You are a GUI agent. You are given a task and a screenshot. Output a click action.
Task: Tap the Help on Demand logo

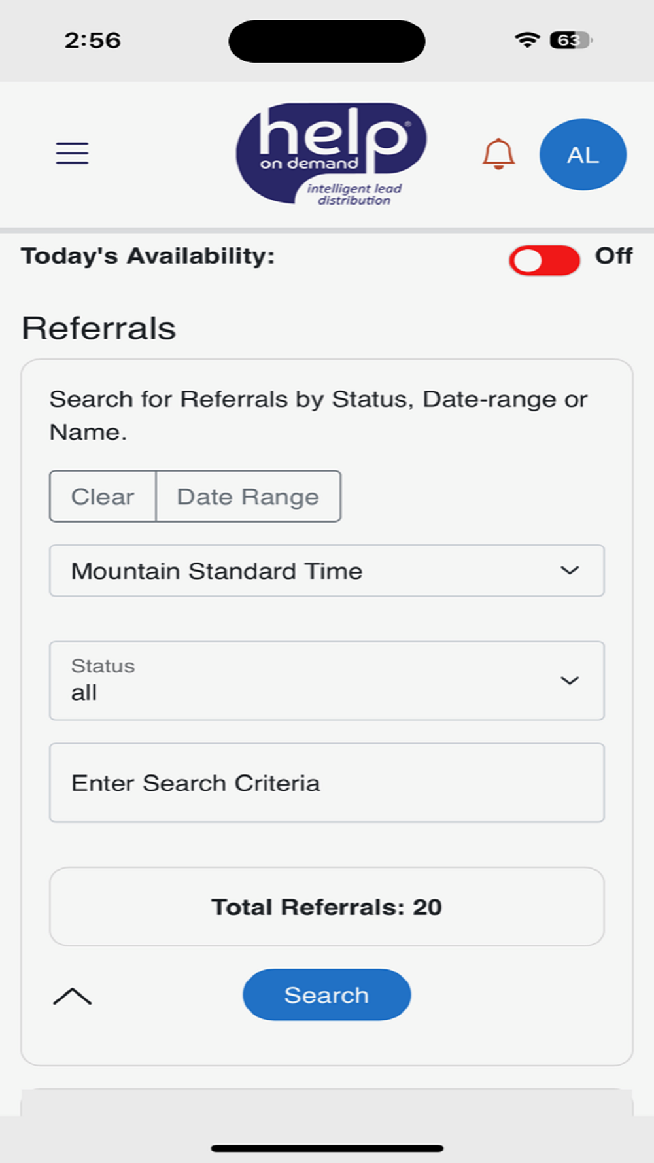pyautogui.click(x=331, y=154)
